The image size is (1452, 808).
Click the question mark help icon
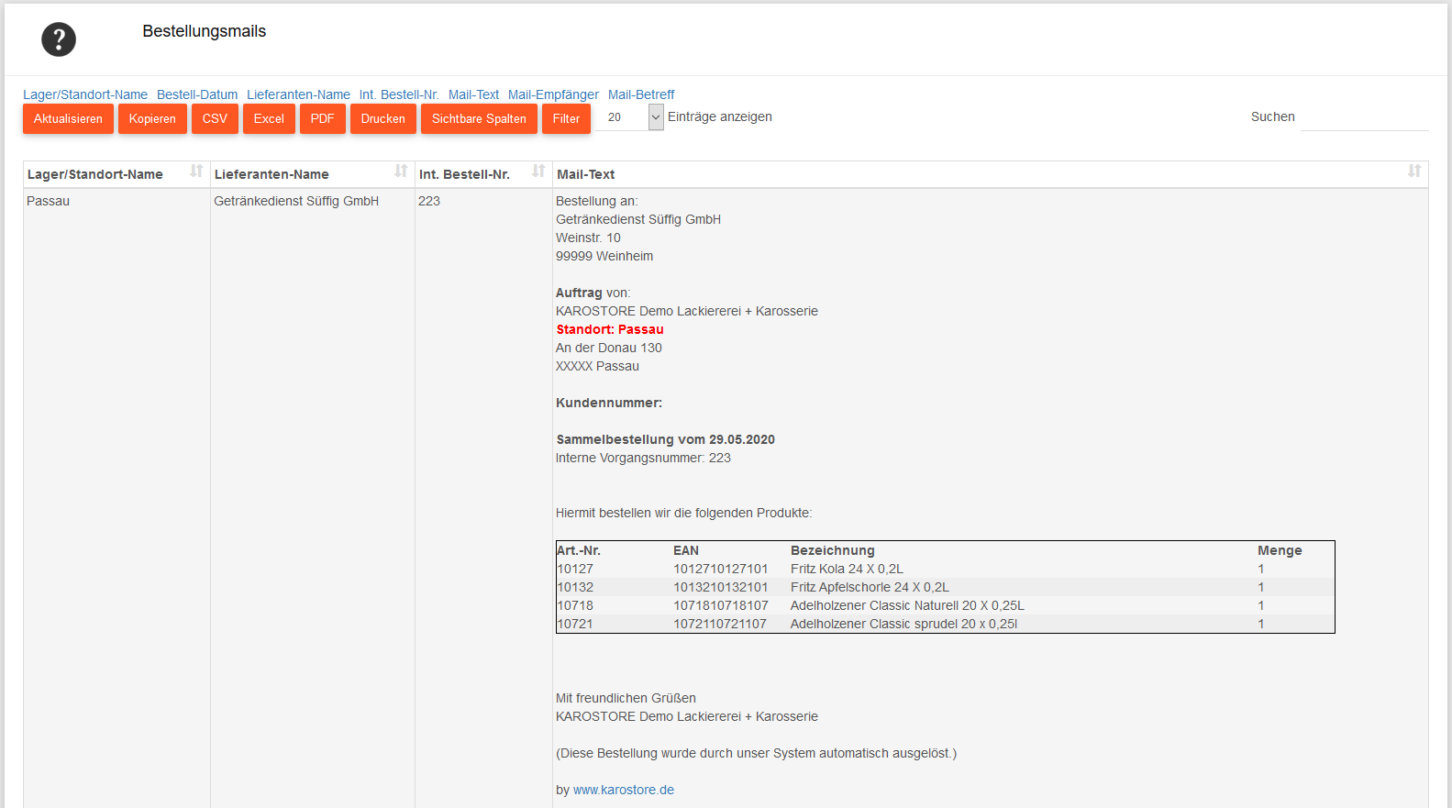point(59,39)
